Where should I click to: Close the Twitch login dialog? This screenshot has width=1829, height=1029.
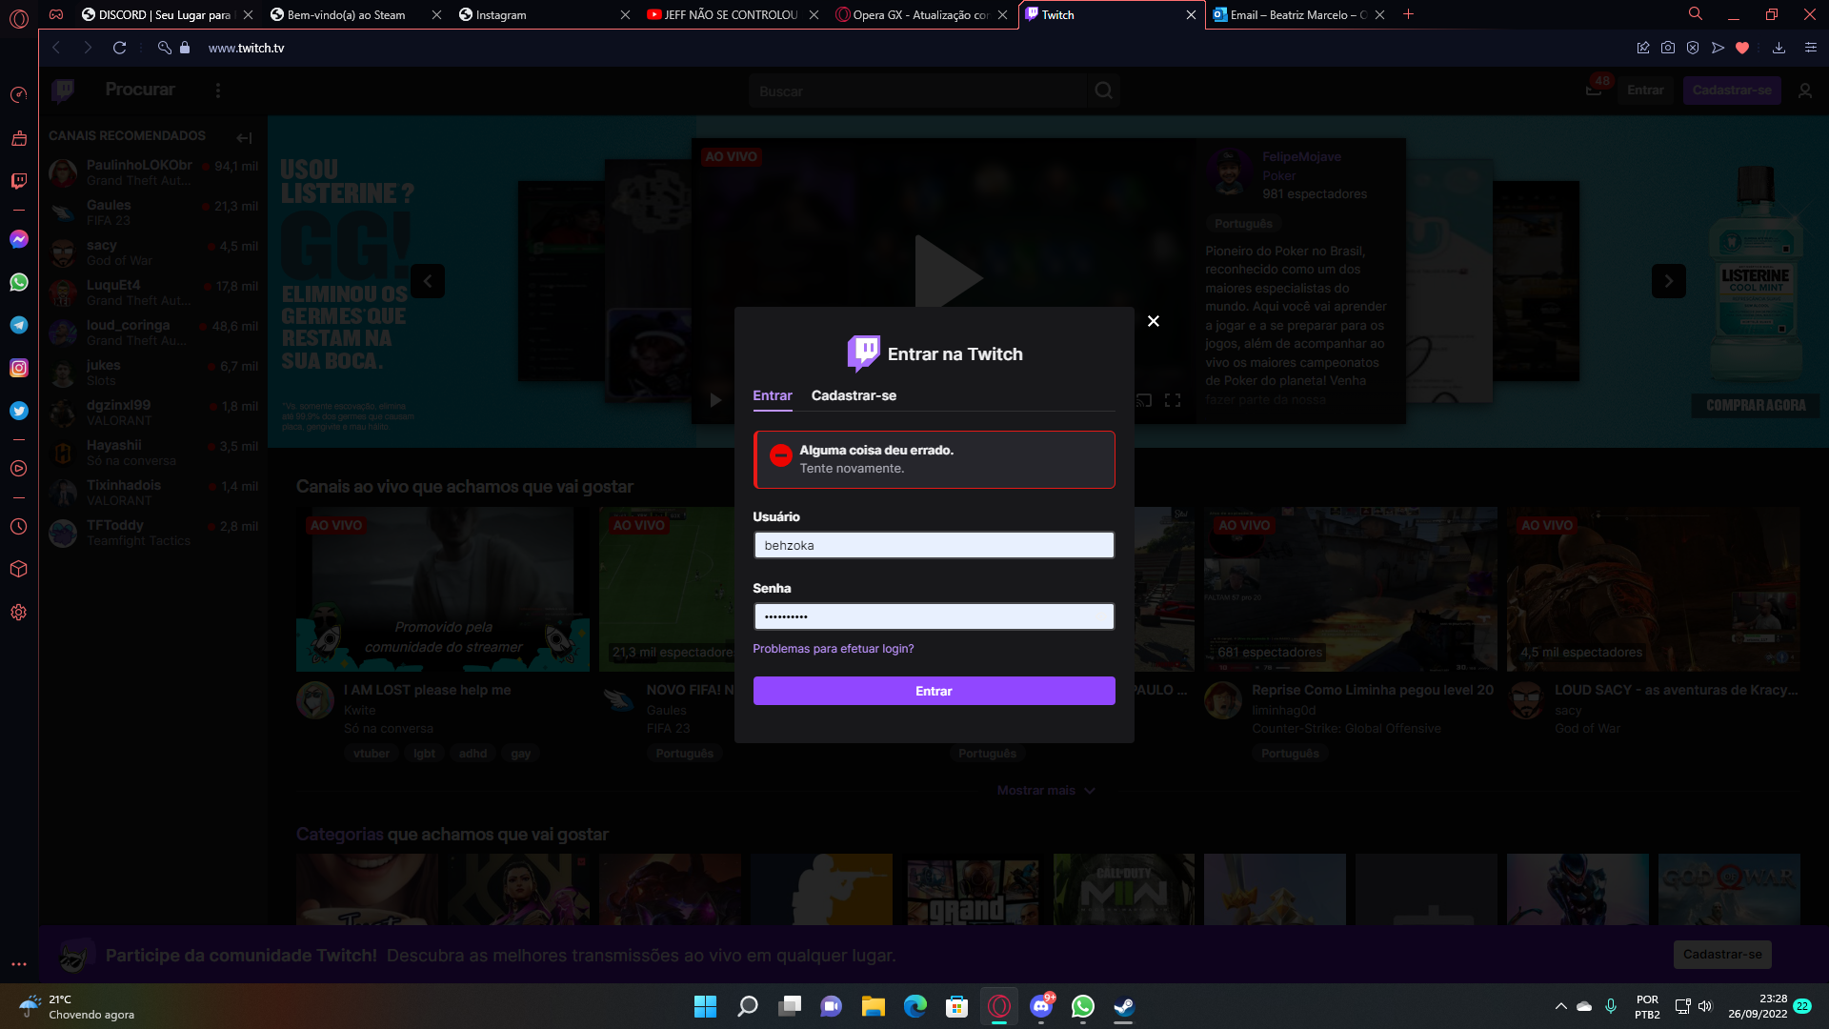coord(1154,321)
